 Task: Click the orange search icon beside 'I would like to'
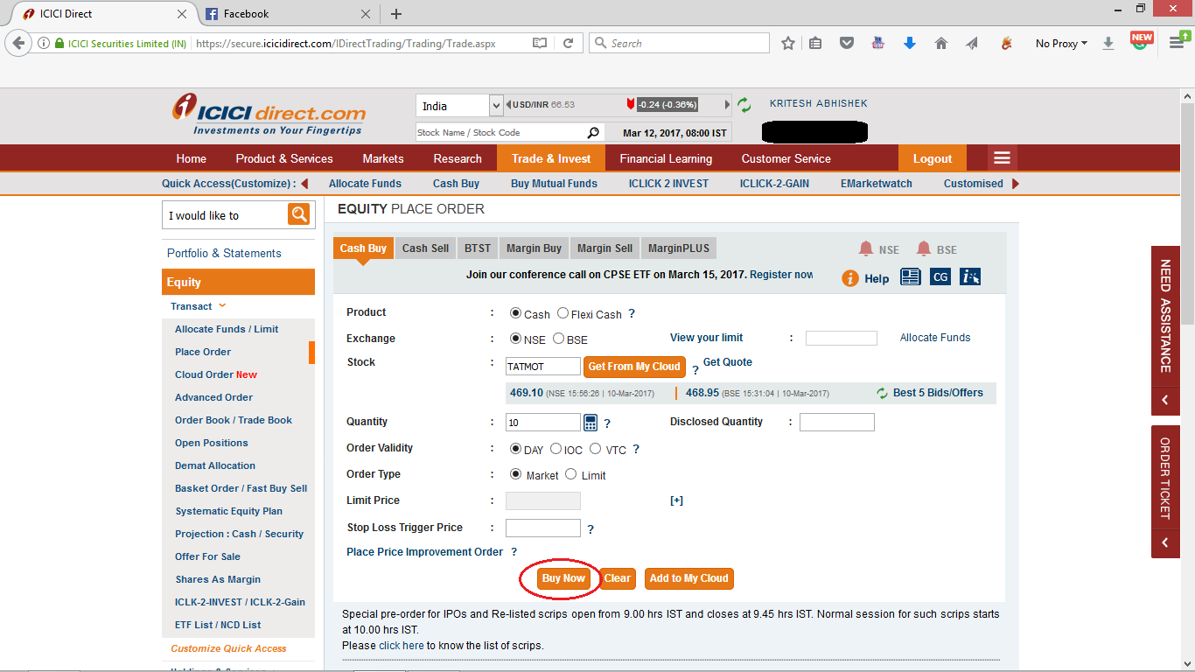tap(299, 214)
